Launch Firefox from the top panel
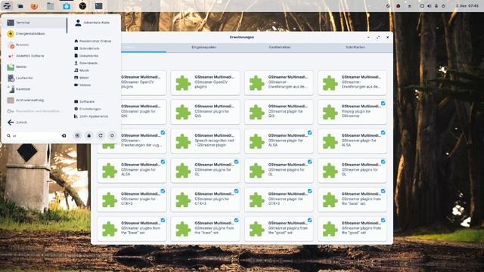The height and width of the screenshot is (272, 484). (x=34, y=6)
